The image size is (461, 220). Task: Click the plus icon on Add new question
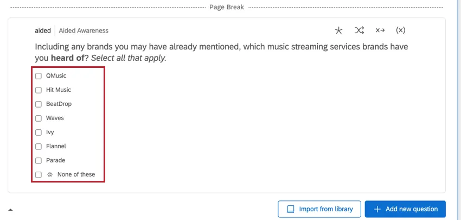tap(377, 209)
